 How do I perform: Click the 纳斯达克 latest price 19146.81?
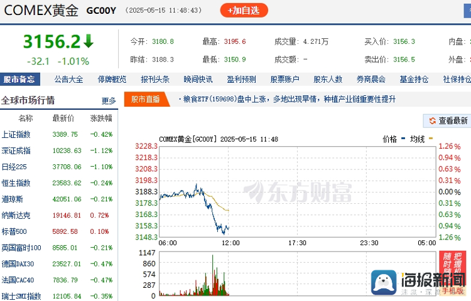(67, 215)
